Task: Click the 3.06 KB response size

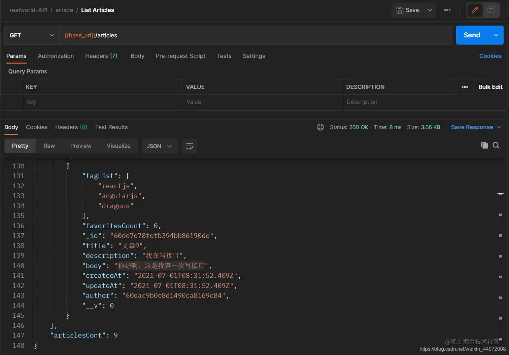Action: point(430,127)
